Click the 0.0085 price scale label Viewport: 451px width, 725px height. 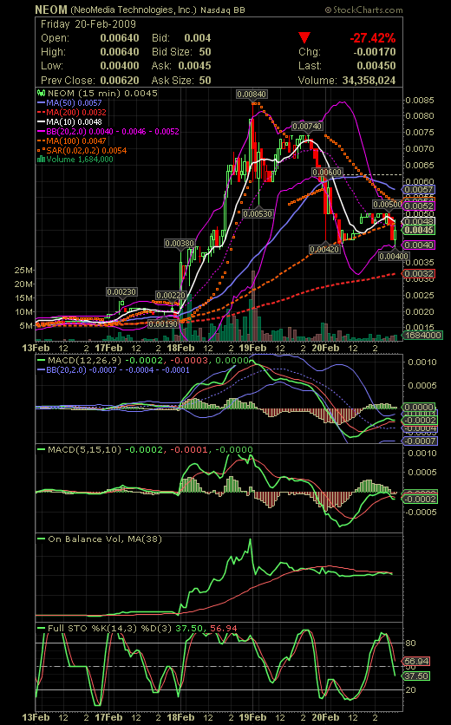tap(420, 101)
